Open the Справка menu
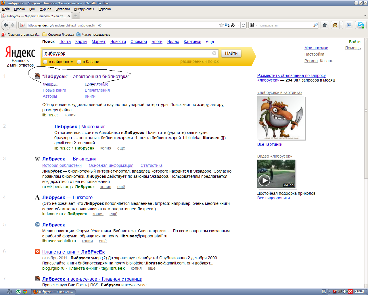Screen dimensions: 368x295 pos(104,9)
